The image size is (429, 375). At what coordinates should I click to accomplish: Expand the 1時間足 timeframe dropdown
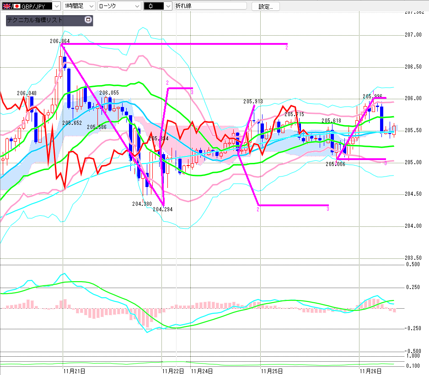click(91, 6)
